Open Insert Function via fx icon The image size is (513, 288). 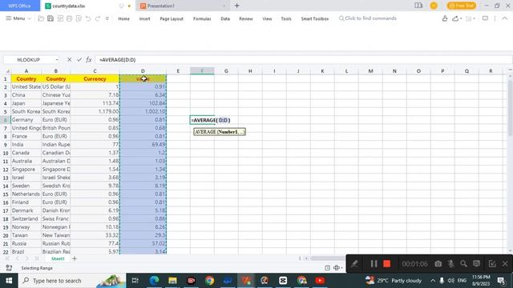89,59
